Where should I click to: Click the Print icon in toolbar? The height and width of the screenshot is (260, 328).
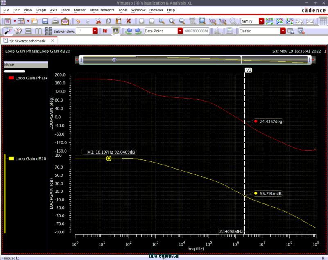pos(54,21)
